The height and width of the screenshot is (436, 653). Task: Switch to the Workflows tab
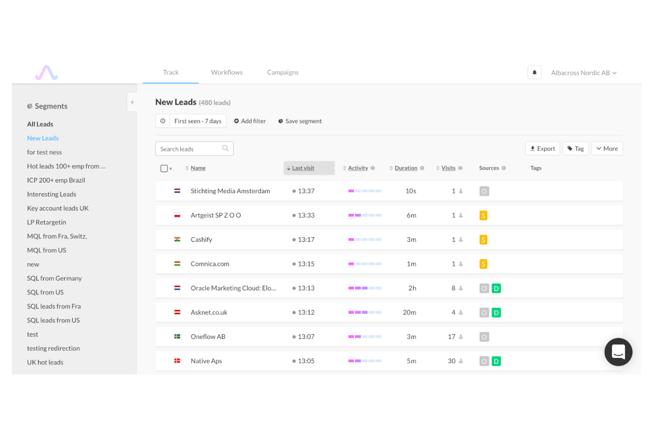pyautogui.click(x=227, y=72)
